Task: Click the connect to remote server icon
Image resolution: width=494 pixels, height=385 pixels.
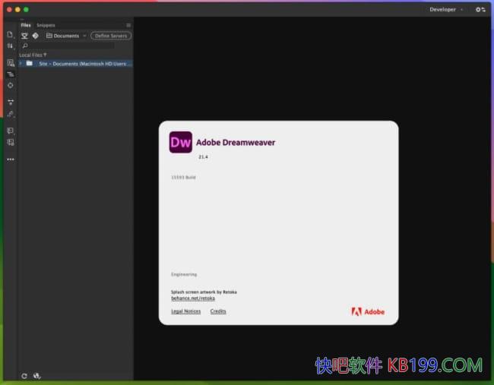Action: pyautogui.click(x=24, y=36)
